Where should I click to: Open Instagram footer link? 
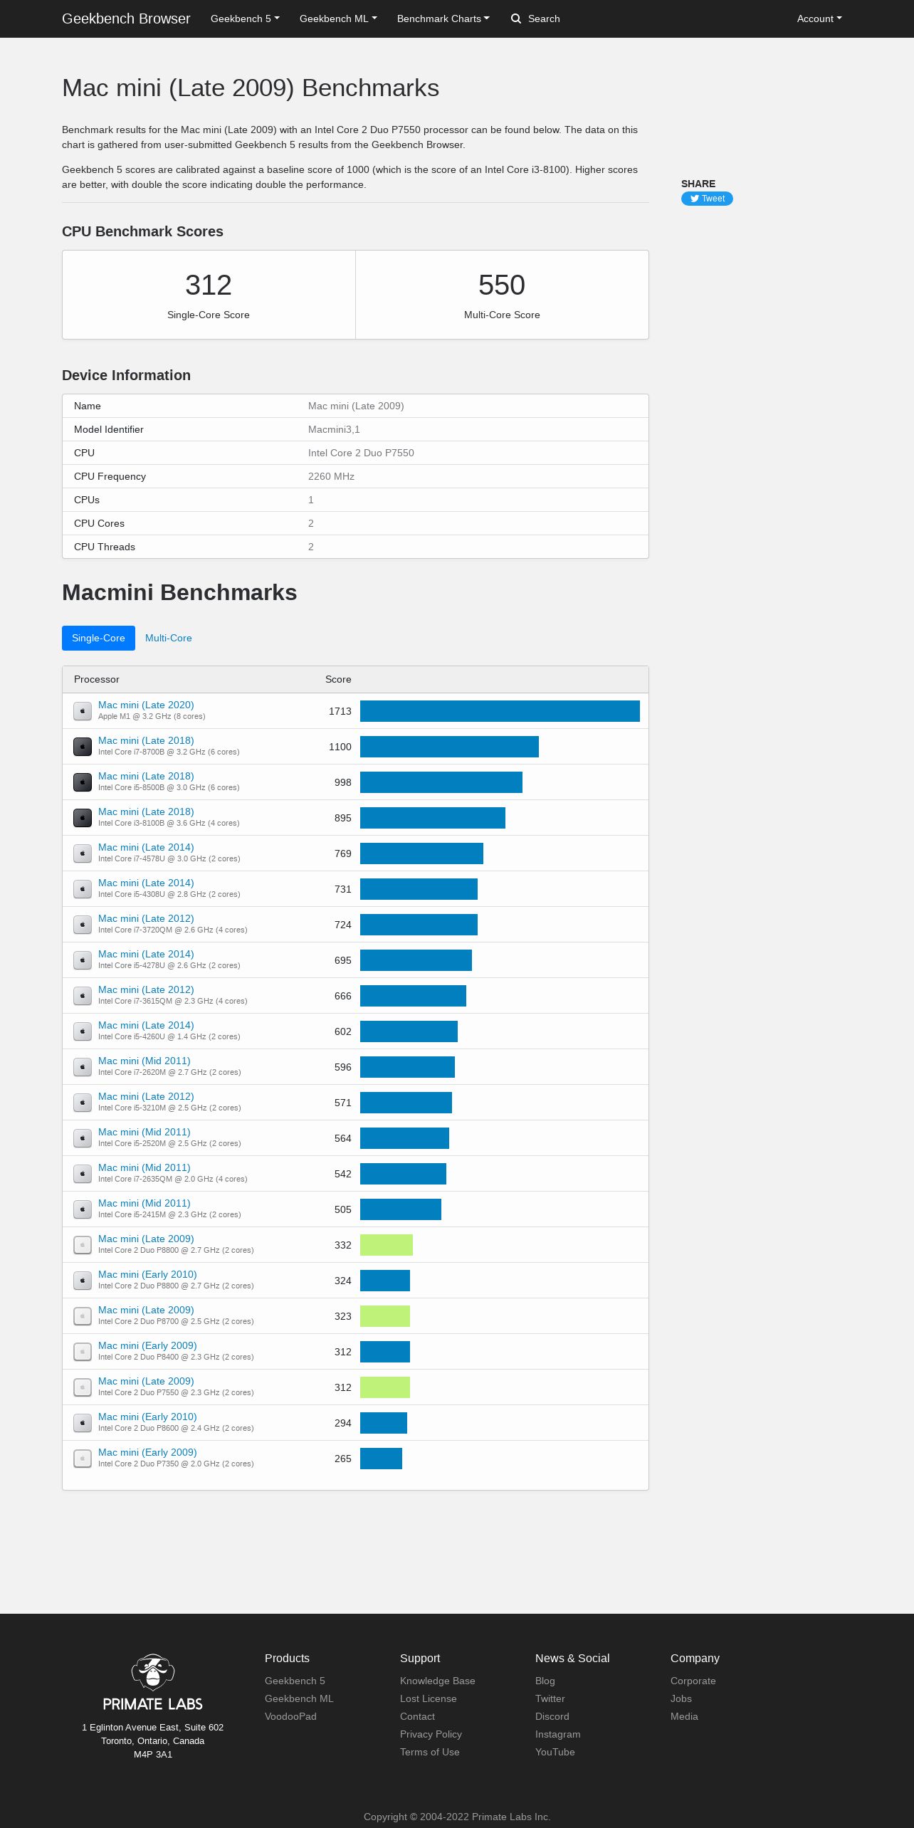tap(558, 1734)
